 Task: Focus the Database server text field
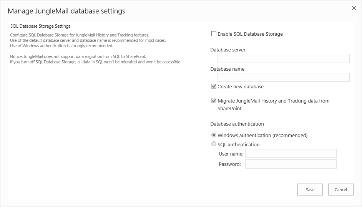pos(283,58)
